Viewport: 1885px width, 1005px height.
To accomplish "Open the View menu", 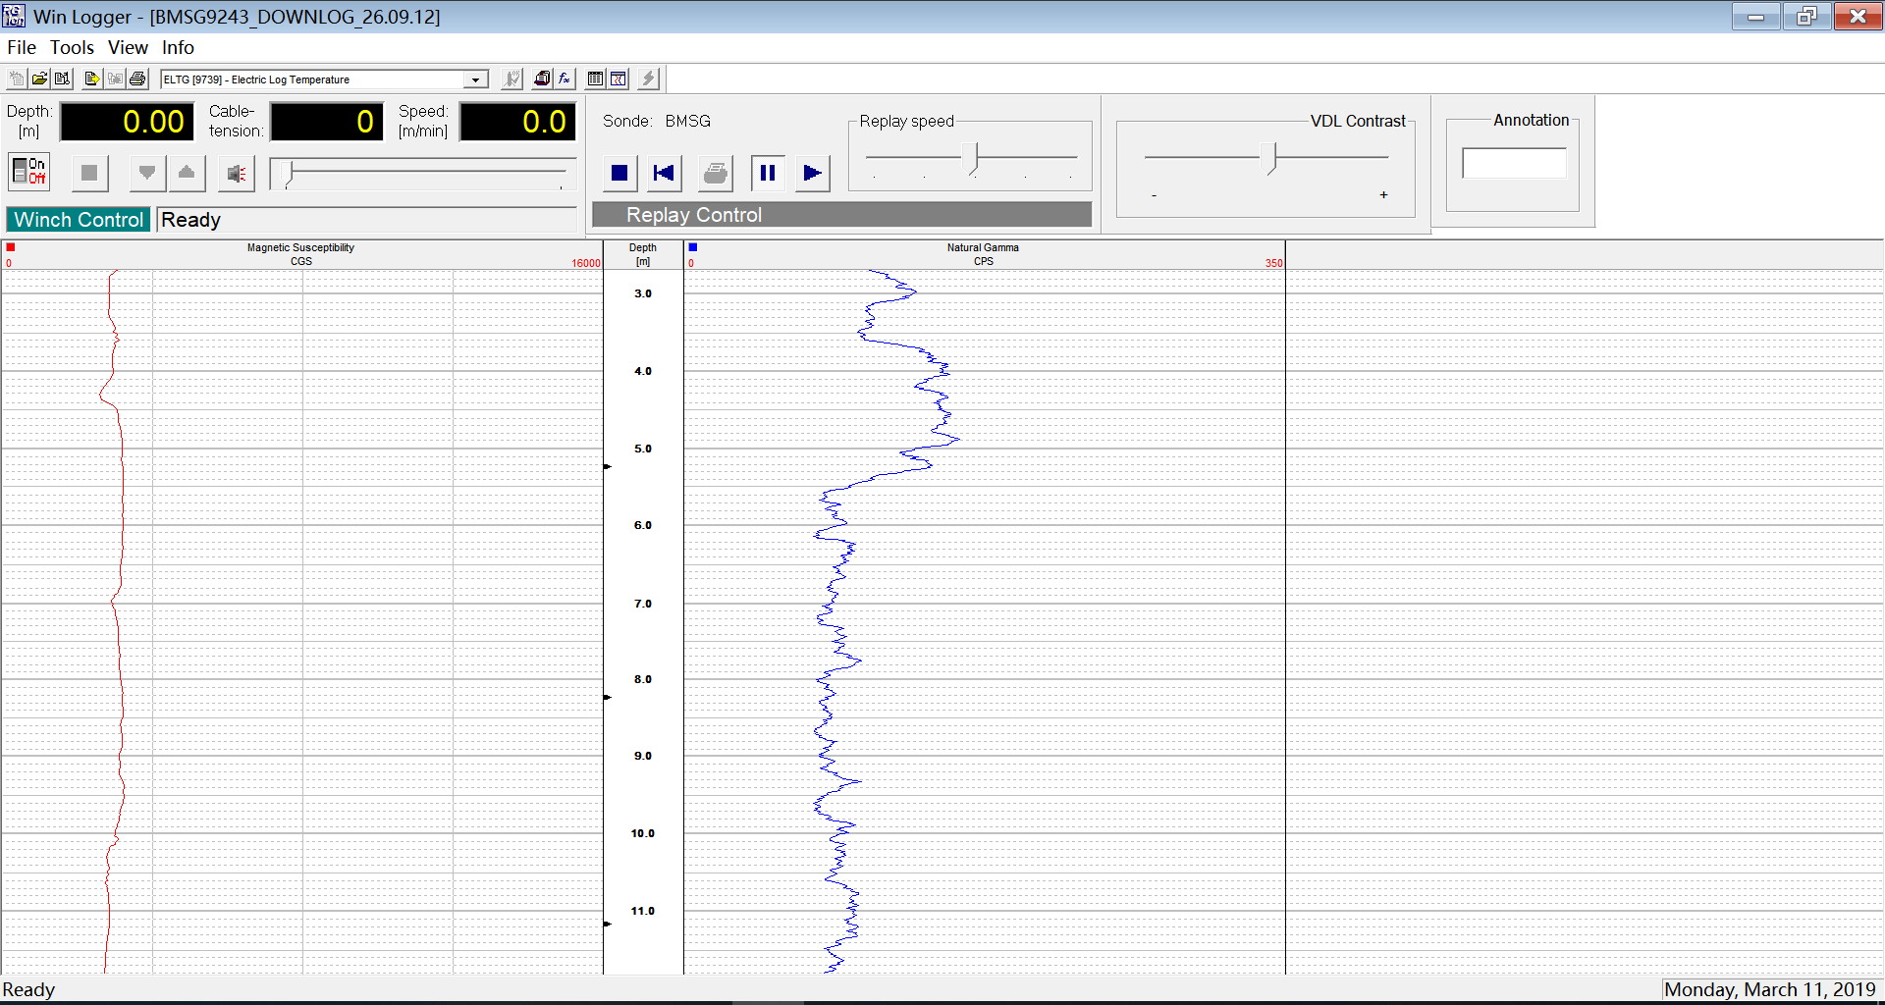I will 128,47.
